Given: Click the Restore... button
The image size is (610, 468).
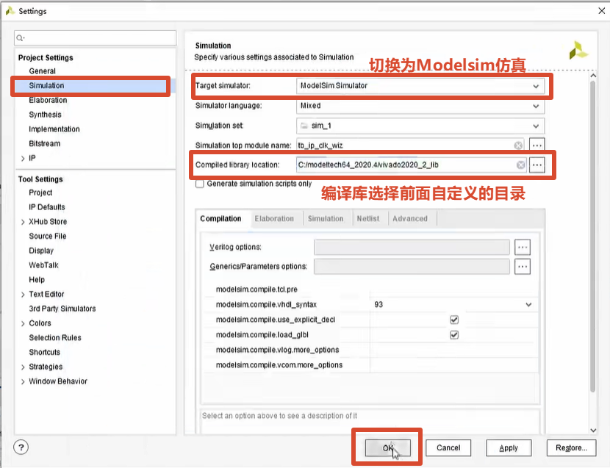Looking at the screenshot, I should click(x=571, y=447).
